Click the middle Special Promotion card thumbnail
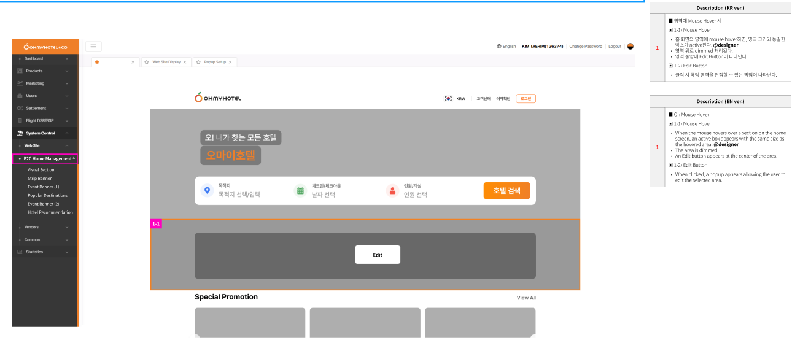 pyautogui.click(x=365, y=322)
